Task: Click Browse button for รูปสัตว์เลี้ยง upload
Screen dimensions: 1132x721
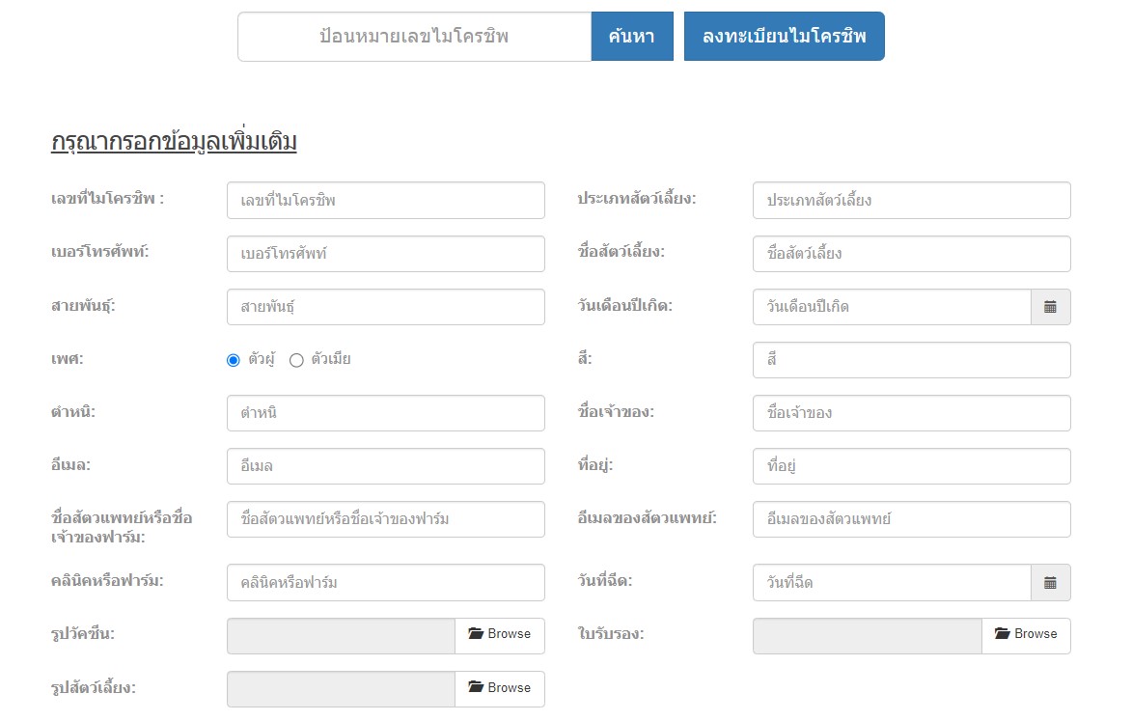Action: pos(499,688)
